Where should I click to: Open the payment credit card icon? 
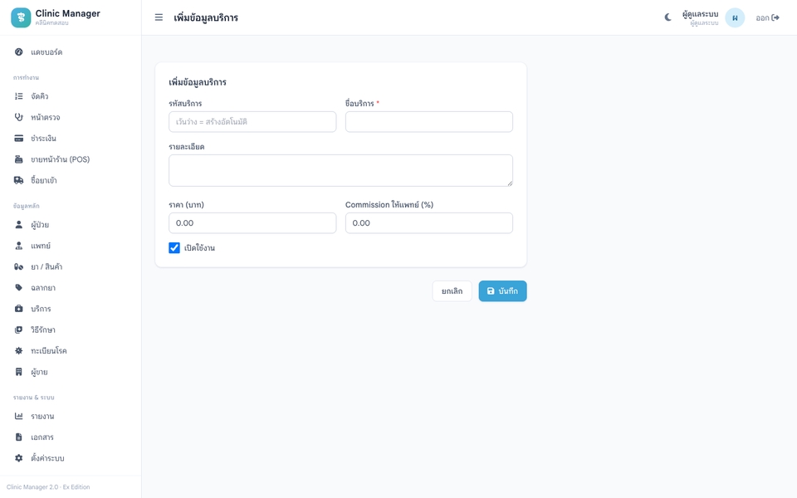click(19, 139)
